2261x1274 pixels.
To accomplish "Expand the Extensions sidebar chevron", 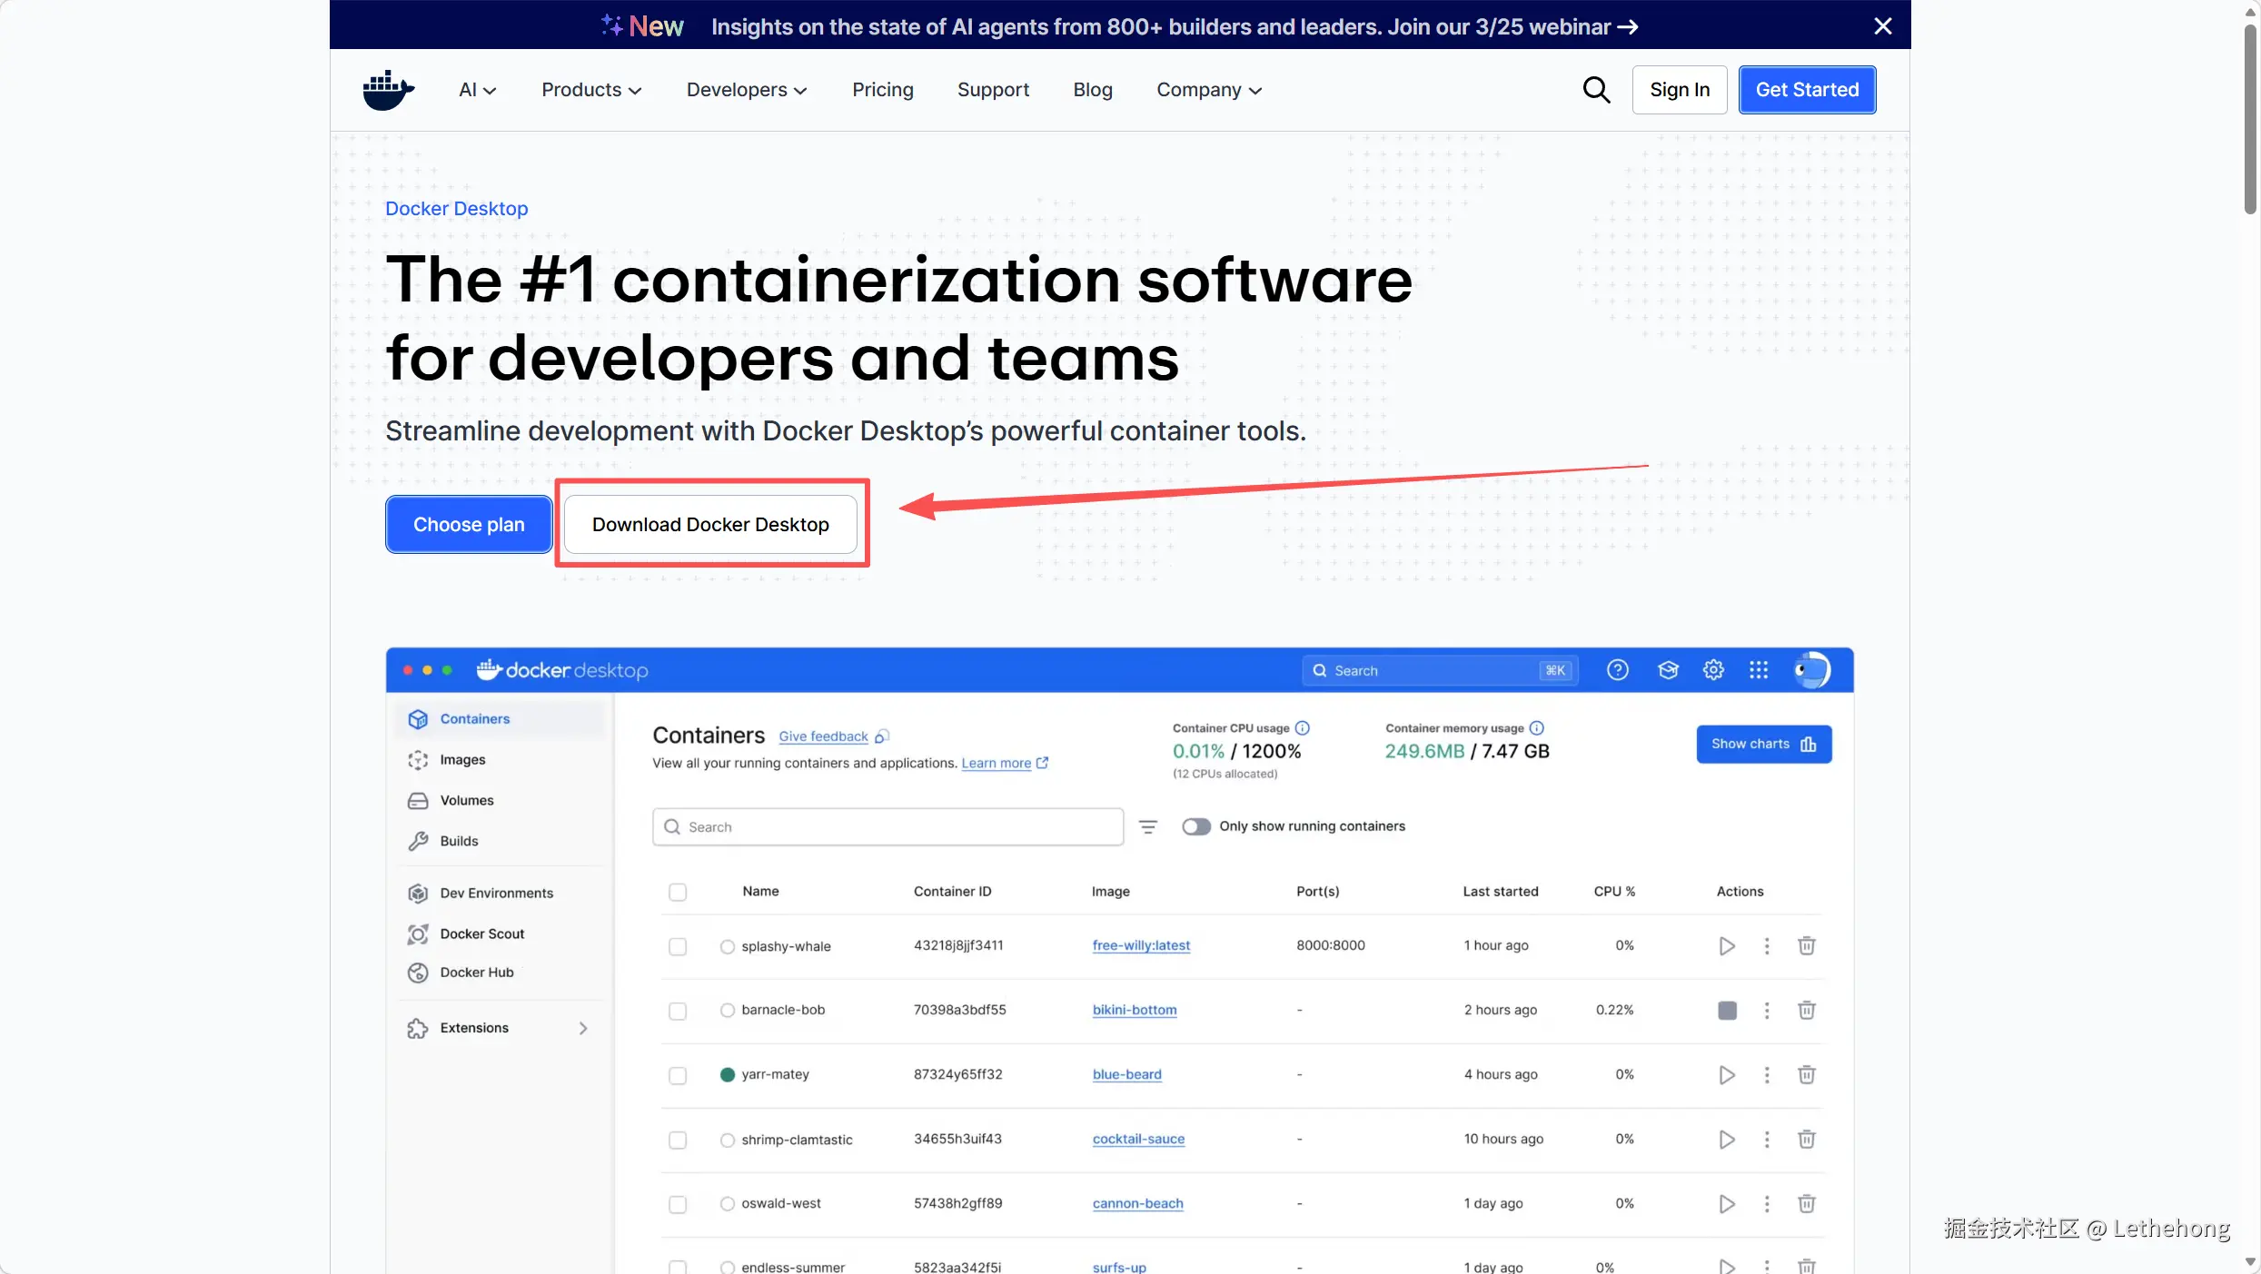I will (583, 1028).
